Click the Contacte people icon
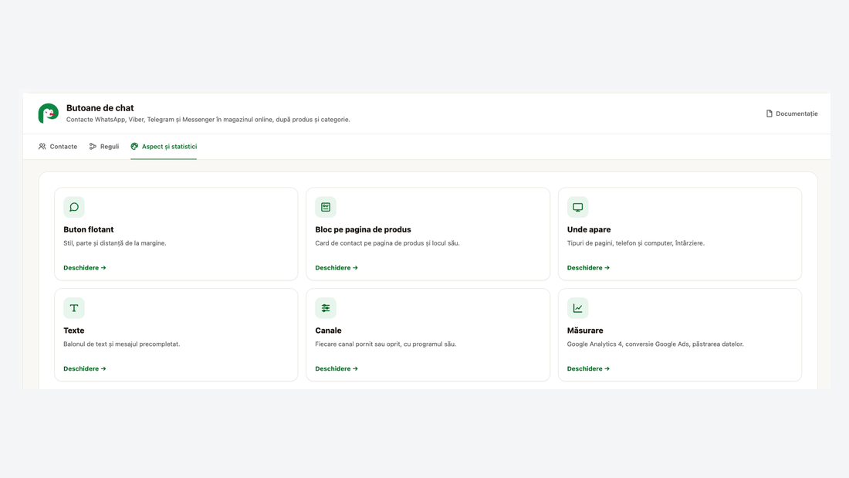The image size is (849, 478). tap(42, 146)
